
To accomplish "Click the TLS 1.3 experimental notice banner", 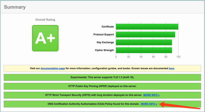I will [102, 77].
